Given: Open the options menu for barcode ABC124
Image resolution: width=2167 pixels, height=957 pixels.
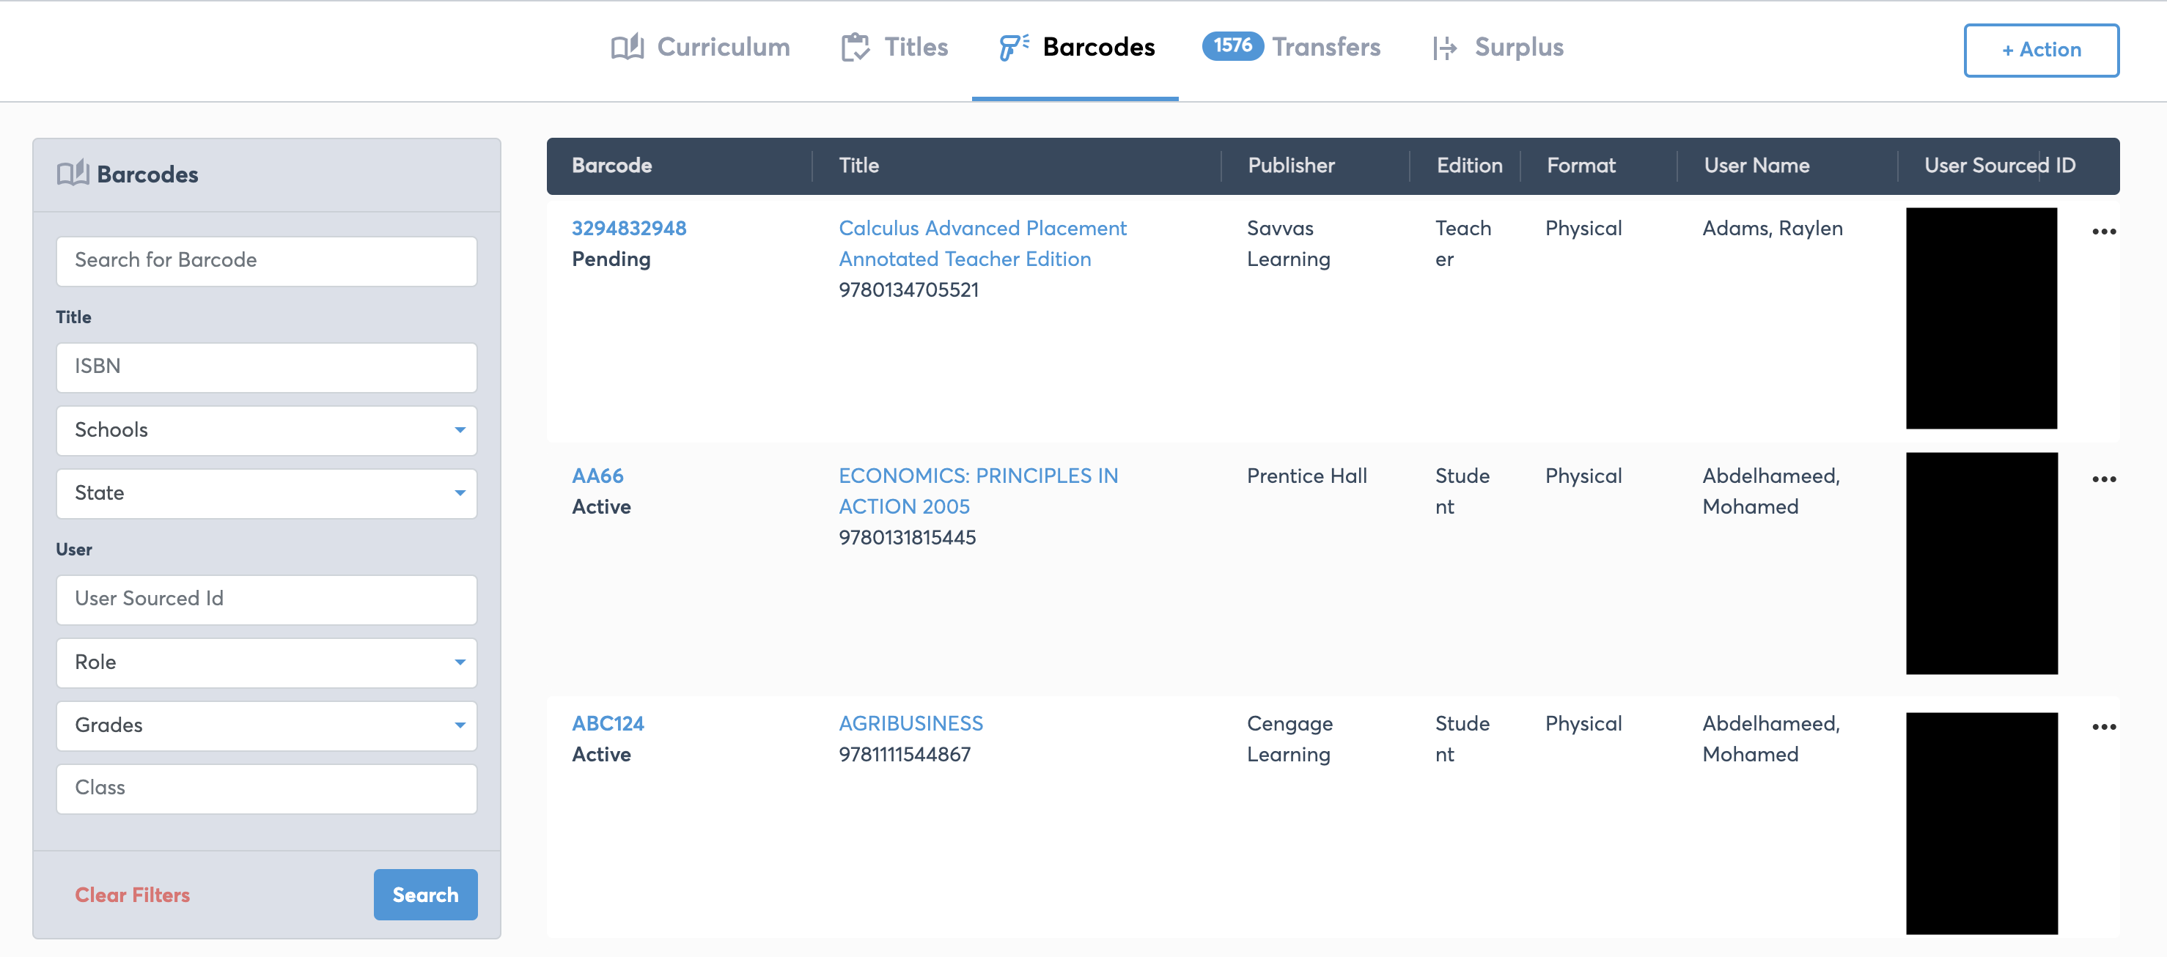Looking at the screenshot, I should click(2104, 727).
